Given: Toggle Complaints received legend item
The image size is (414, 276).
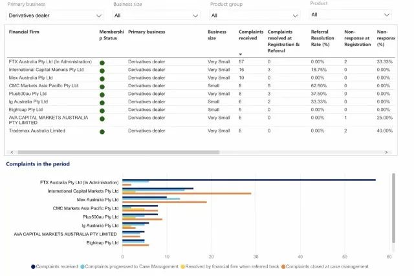Looking at the screenshot, I should [x=54, y=266].
